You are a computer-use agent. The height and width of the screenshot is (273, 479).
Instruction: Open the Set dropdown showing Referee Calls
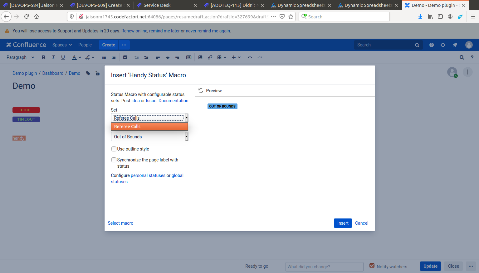click(149, 118)
